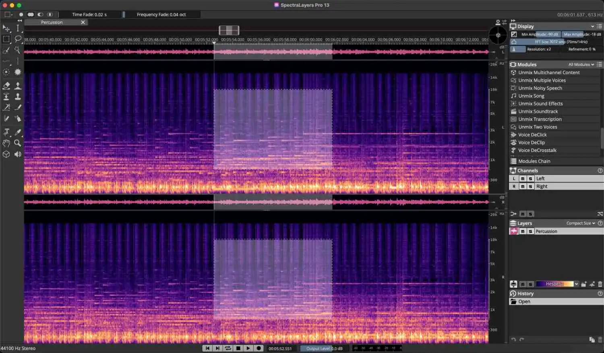Select the rectangular selection tool
Image resolution: width=604 pixels, height=353 pixels.
point(6,39)
